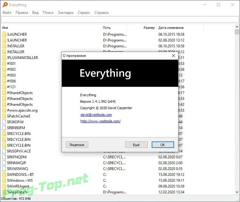Click the $PatchCache$ folder icon
Image resolution: width=240 pixels, height=202 pixels.
tap(4, 116)
